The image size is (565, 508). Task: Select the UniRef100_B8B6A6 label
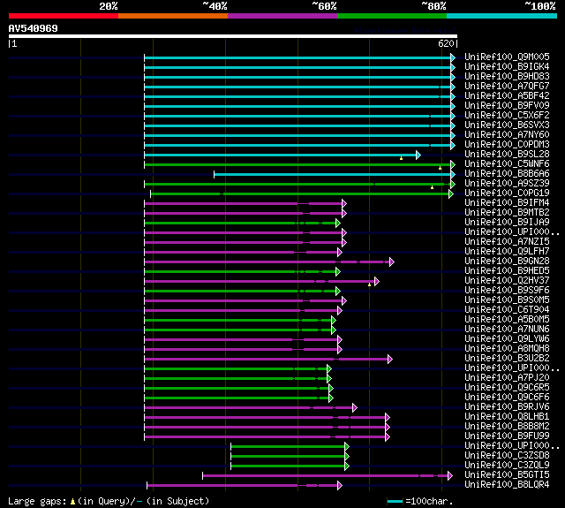point(507,174)
